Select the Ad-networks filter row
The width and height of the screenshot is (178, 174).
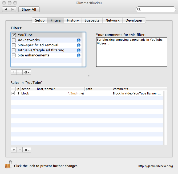point(46,40)
